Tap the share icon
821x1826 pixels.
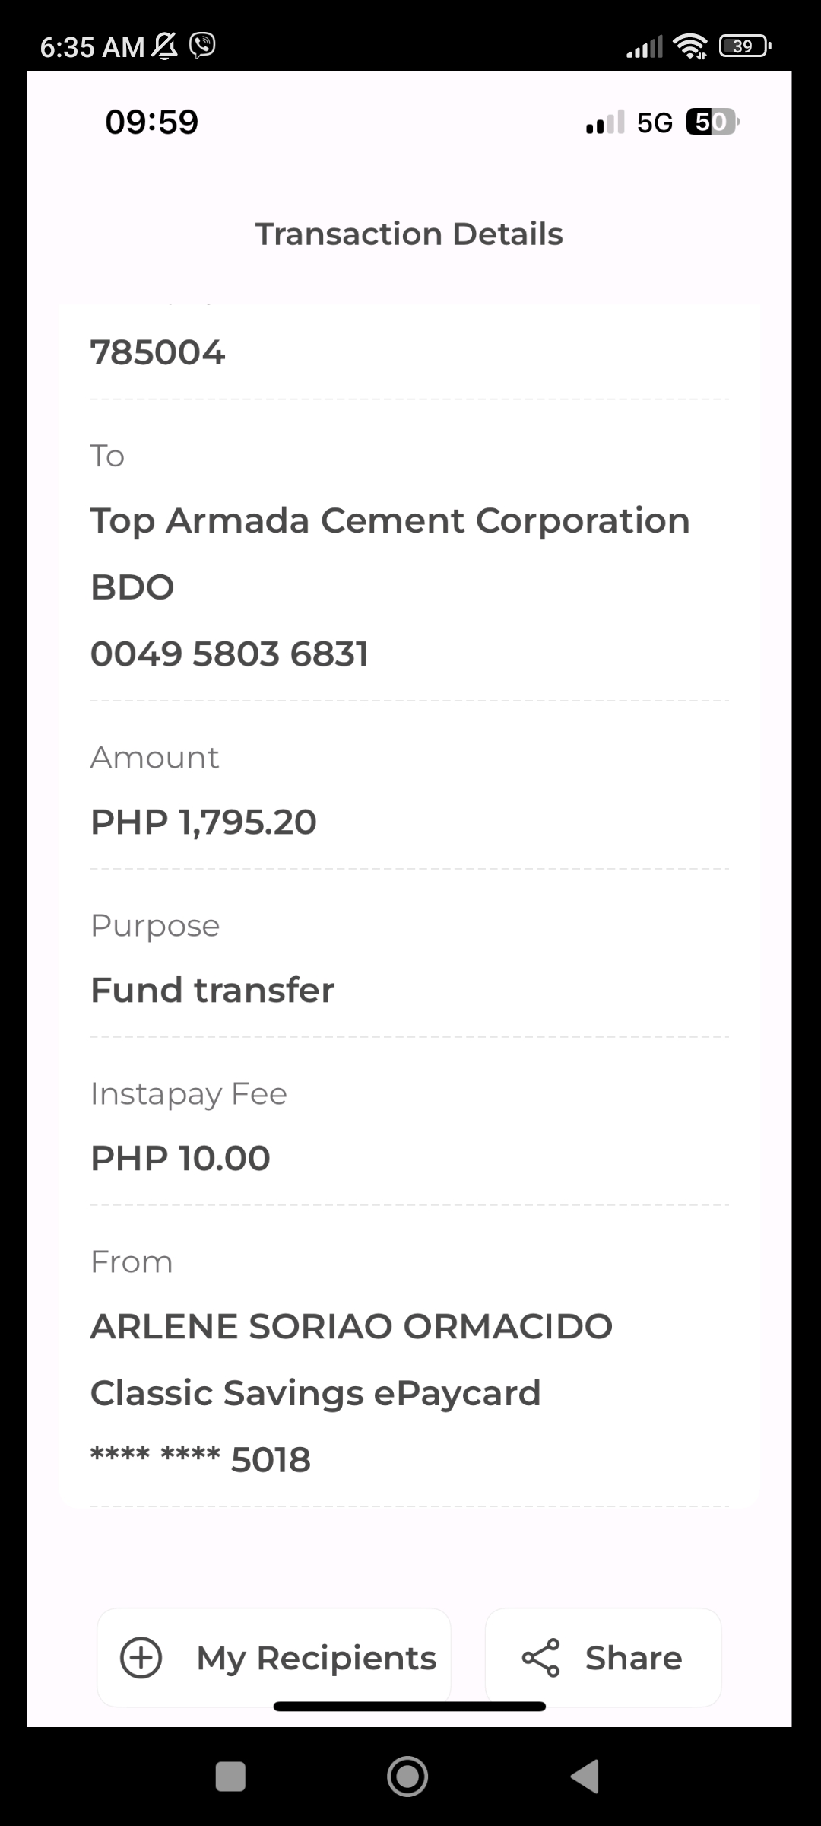tap(540, 1658)
